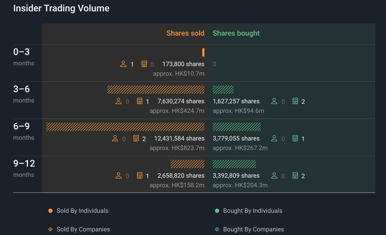Click the company seller icon in 0–3 months row

[144, 64]
